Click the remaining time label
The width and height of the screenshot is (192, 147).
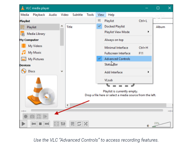170,111
